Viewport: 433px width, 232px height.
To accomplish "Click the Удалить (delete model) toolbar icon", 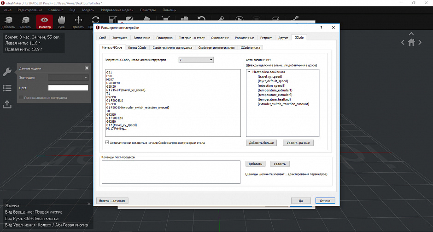I will point(25,22).
